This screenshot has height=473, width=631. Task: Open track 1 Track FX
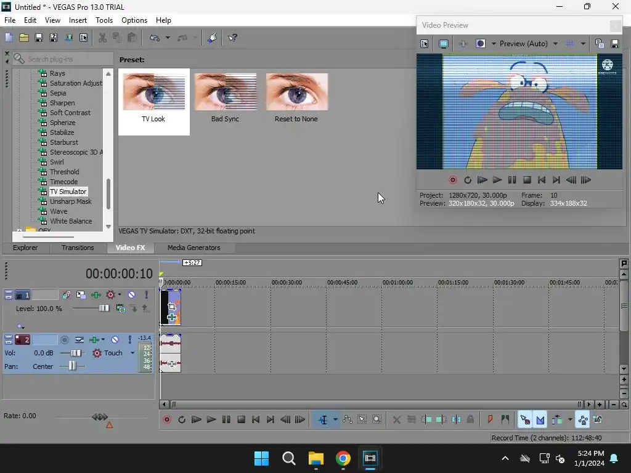click(x=96, y=295)
